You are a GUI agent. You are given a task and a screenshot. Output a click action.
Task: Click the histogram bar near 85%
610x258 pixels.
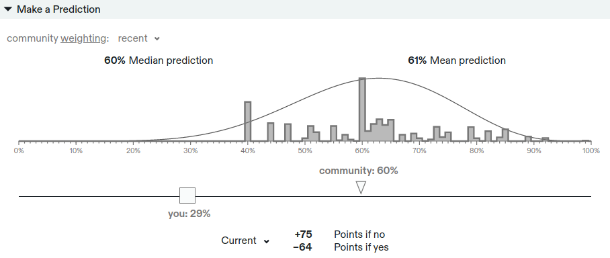(505, 134)
